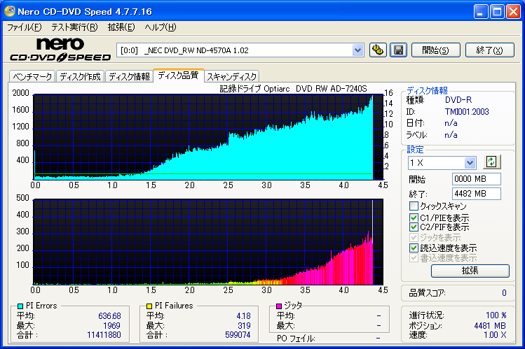This screenshot has width=525, height=349.
Task: Toggle the クイックスキャン checkbox
Action: [x=414, y=206]
